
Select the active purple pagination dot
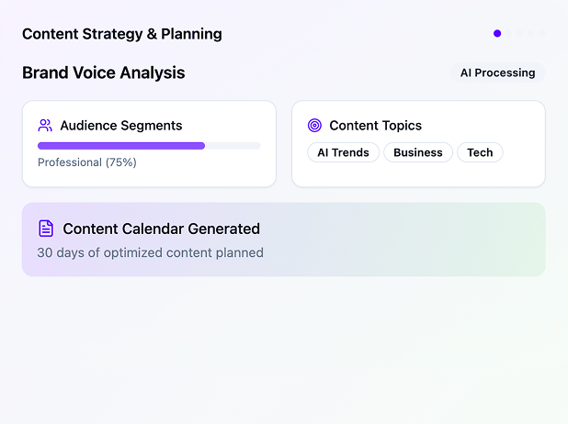point(497,33)
